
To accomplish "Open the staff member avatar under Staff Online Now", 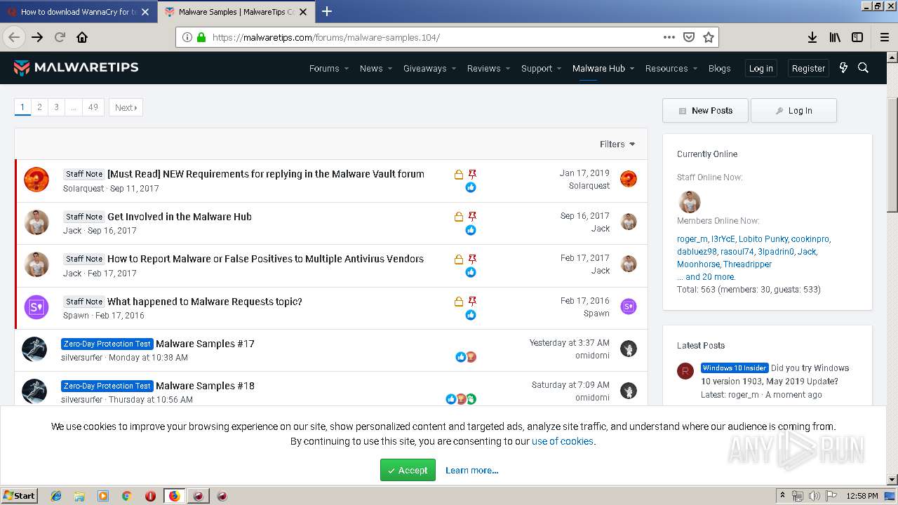I will click(690, 202).
